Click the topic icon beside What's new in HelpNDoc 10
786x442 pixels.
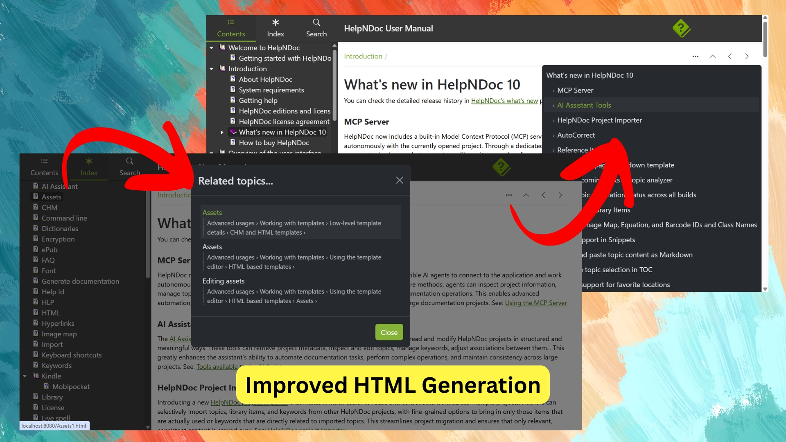[x=233, y=132]
